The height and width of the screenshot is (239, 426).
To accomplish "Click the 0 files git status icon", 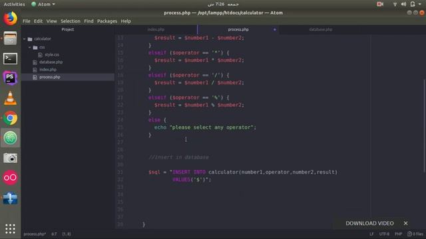I will (409, 234).
